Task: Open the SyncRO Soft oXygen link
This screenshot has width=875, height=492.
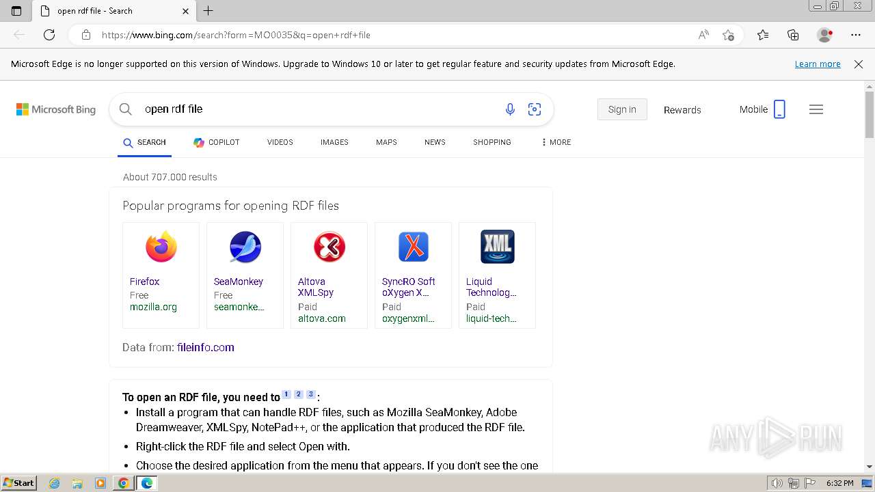Action: [x=409, y=287]
